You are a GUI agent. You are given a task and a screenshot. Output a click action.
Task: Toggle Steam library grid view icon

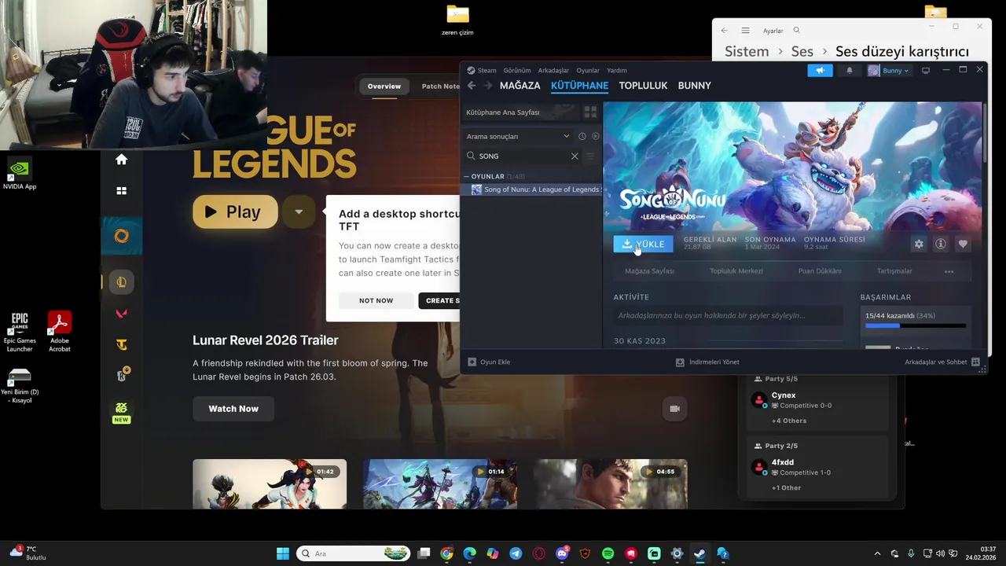coord(590,112)
